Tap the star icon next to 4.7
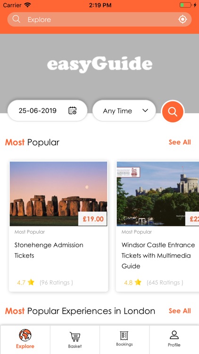Screen dimensions: 199x354 [x=31, y=282]
